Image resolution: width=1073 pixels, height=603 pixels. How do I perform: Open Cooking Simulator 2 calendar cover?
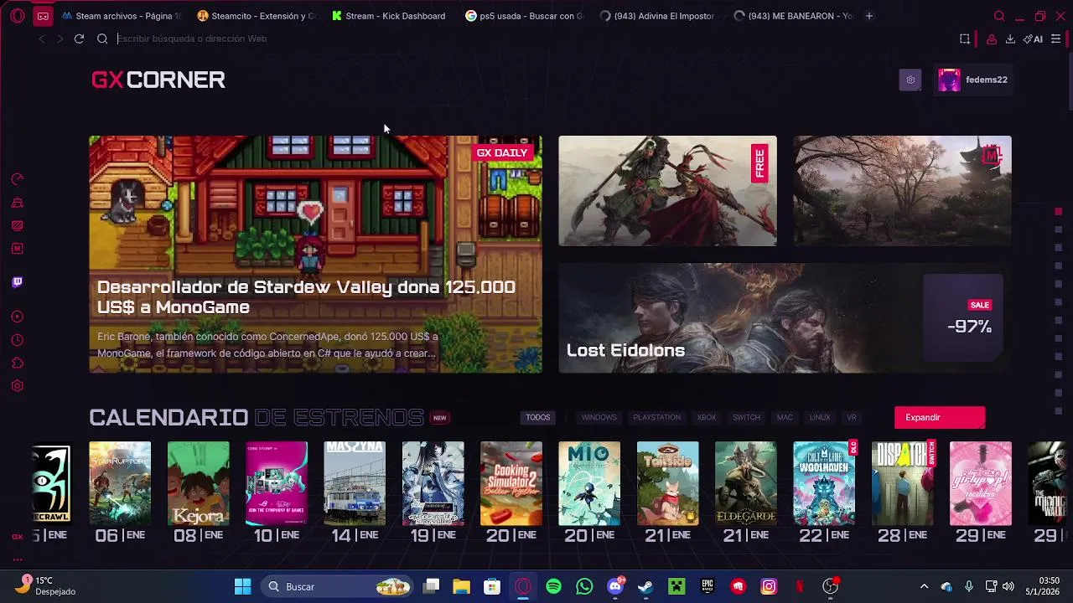511,483
